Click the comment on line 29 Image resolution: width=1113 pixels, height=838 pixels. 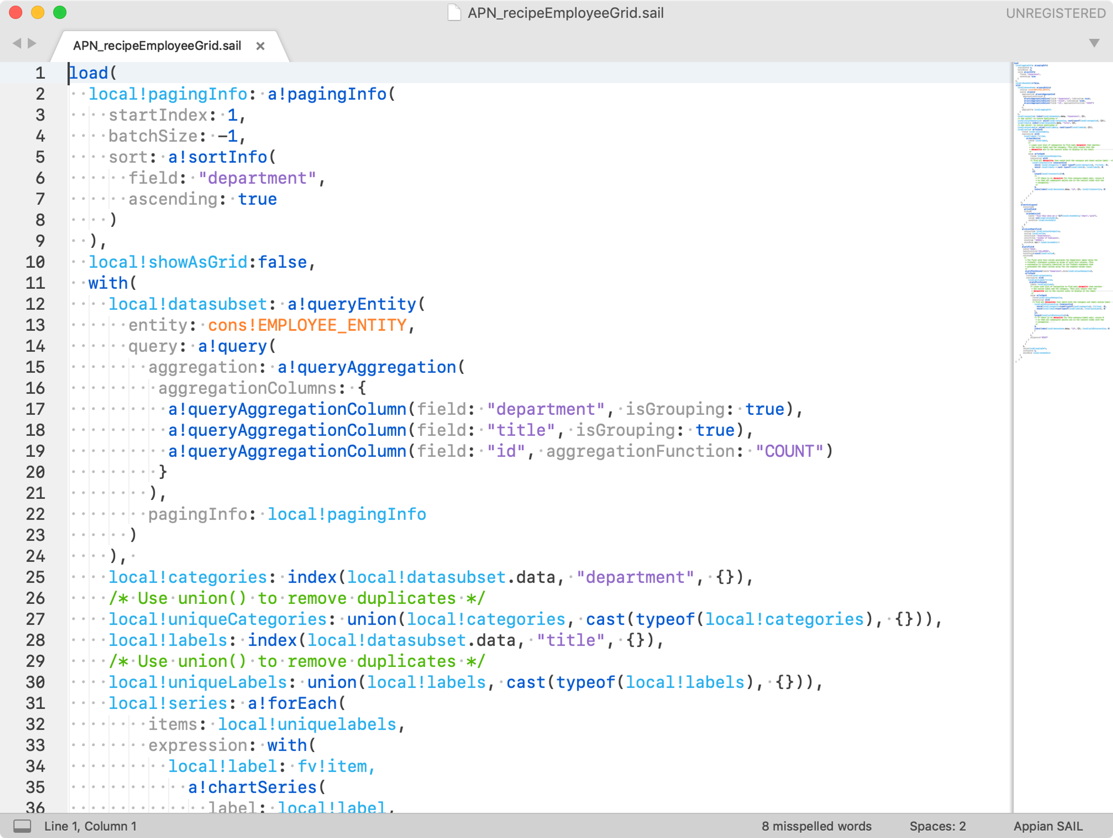point(297,661)
